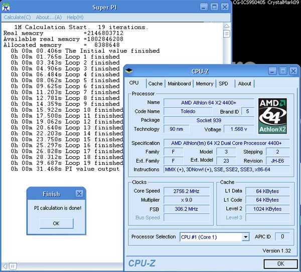
Task: Click the Brand ID value 5
Action: [247, 111]
